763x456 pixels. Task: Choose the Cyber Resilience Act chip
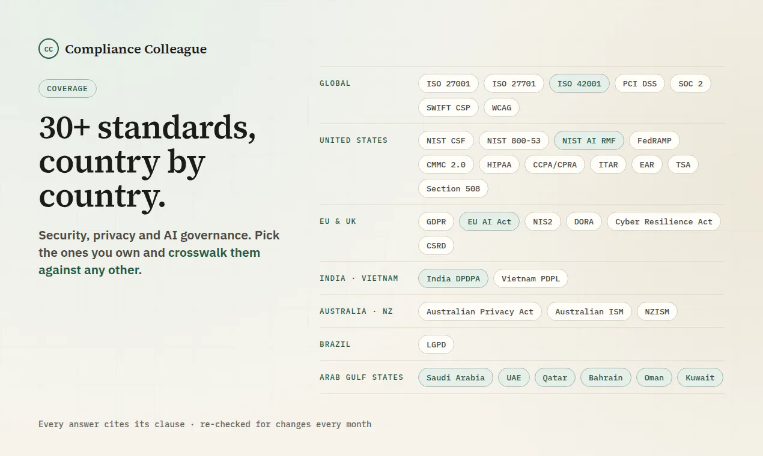point(664,221)
